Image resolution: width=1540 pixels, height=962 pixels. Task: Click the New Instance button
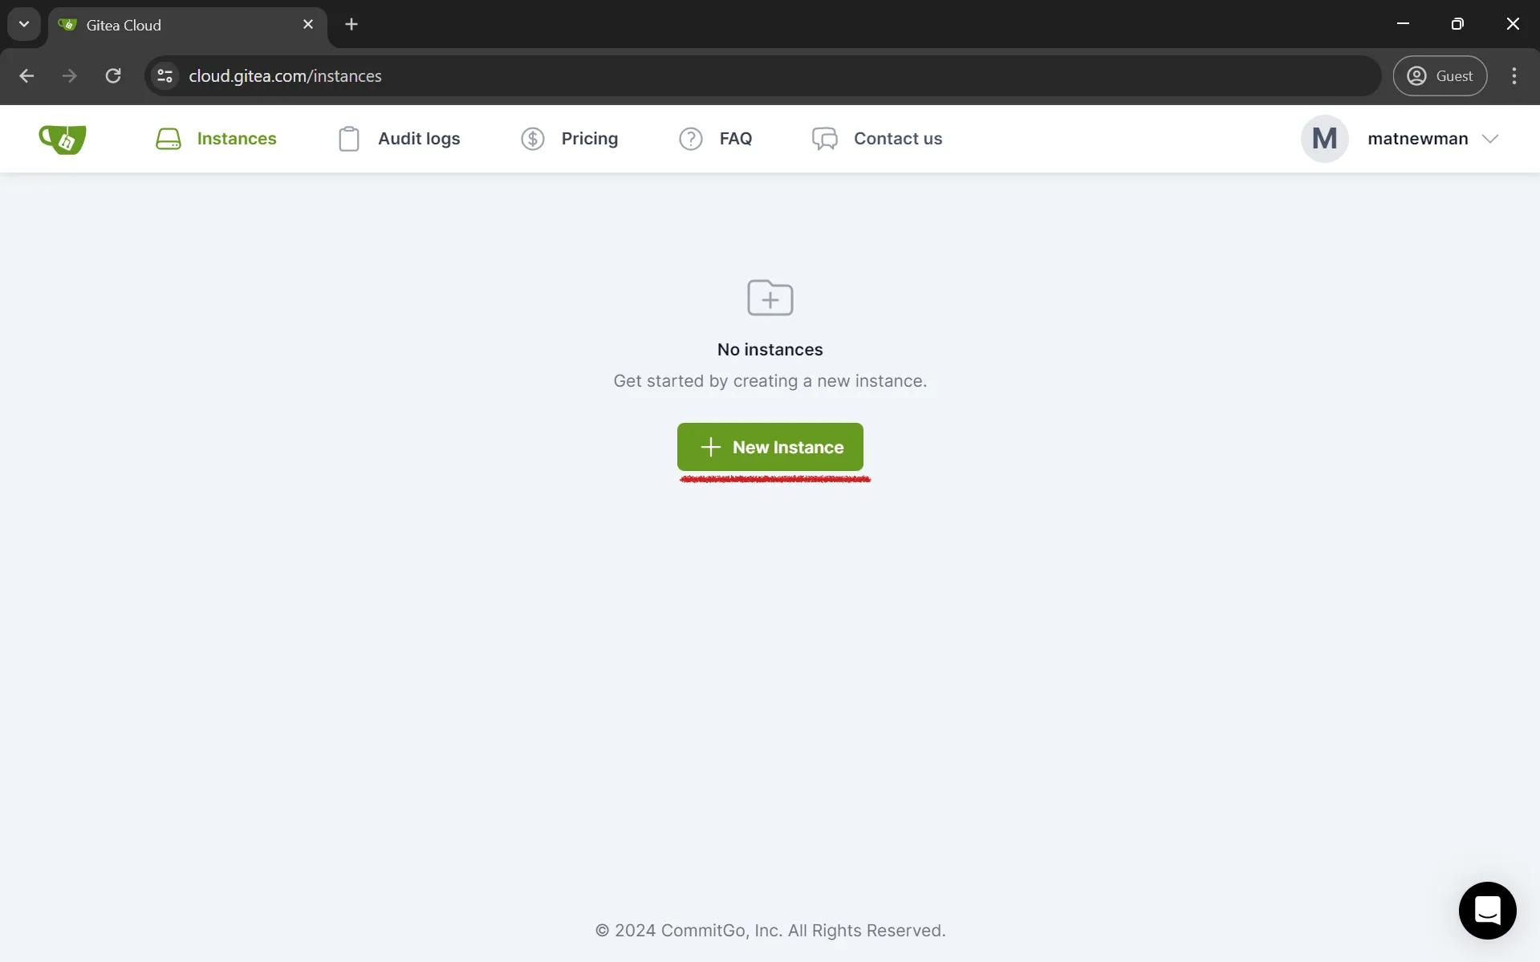[x=769, y=447]
